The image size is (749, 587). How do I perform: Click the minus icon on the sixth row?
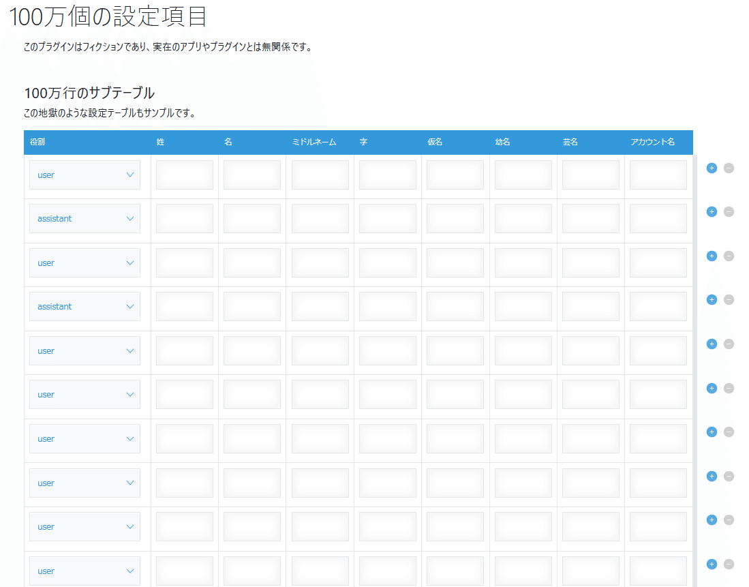(729, 388)
